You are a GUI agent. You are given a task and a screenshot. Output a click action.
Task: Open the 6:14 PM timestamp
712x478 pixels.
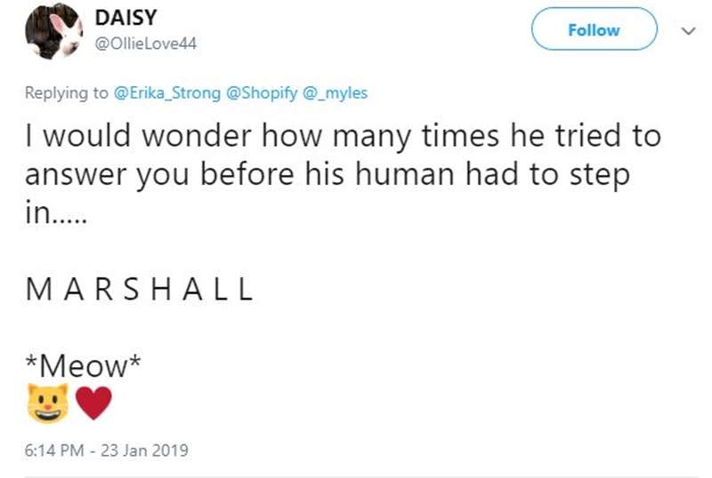[x=57, y=450]
